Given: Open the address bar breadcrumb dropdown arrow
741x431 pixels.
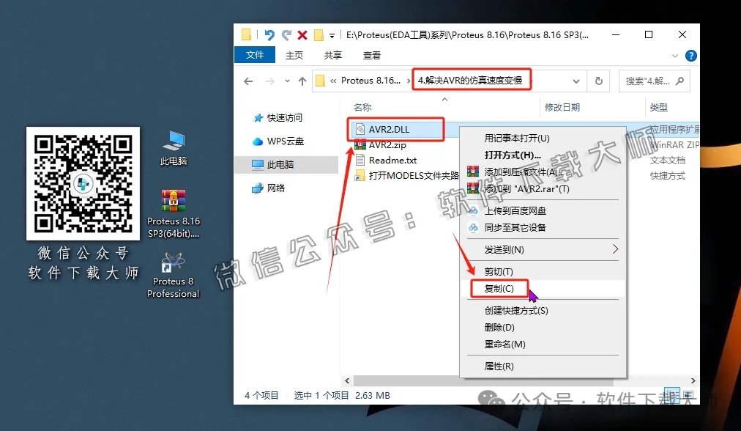Looking at the screenshot, I should pyautogui.click(x=578, y=81).
